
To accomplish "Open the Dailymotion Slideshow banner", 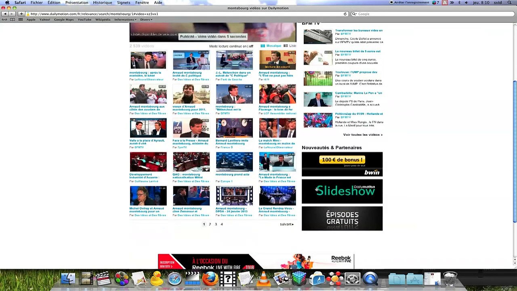I will [x=342, y=191].
